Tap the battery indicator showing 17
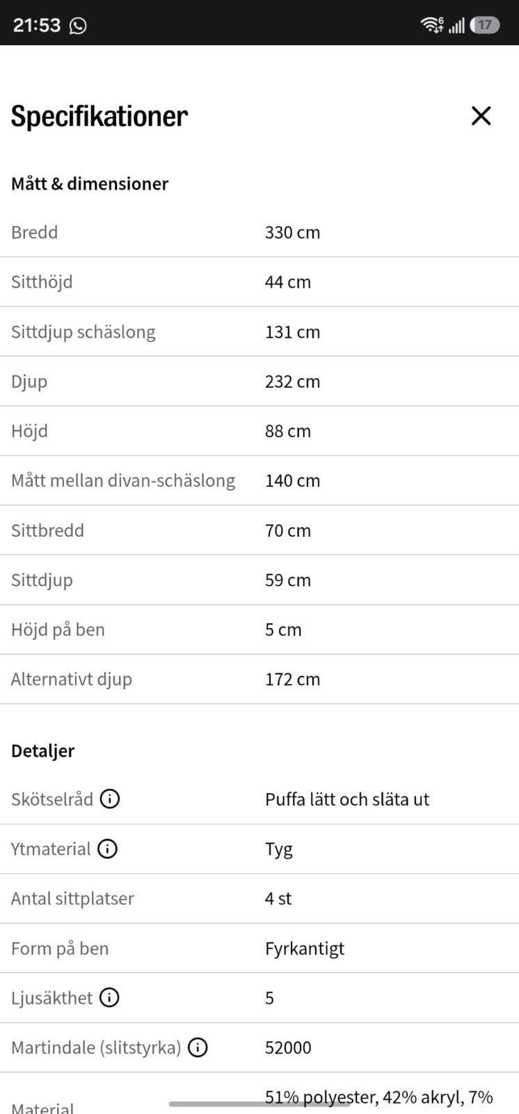This screenshot has width=519, height=1114. 485,25
